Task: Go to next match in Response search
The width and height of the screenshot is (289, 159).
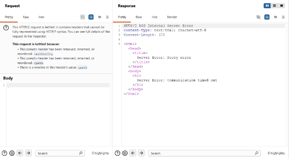Action: click(141, 153)
